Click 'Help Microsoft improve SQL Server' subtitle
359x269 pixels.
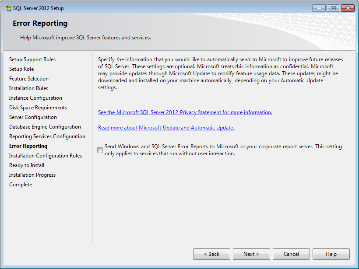click(85, 38)
